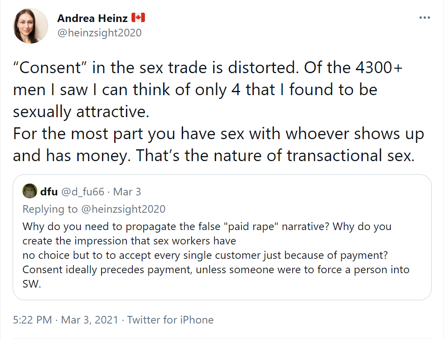444x340 pixels.
Task: Click the @heinzsight2020 handle below the author name
Action: click(x=99, y=33)
